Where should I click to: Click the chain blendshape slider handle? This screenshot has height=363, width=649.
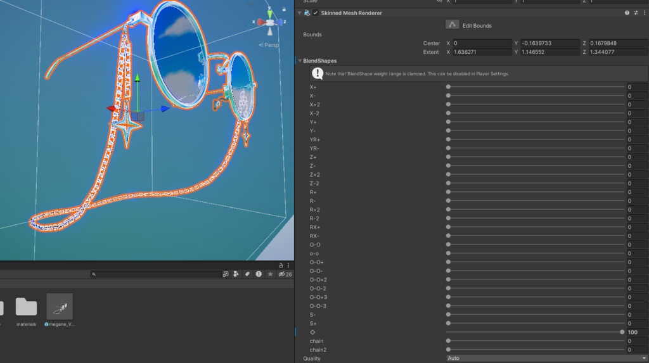click(449, 341)
